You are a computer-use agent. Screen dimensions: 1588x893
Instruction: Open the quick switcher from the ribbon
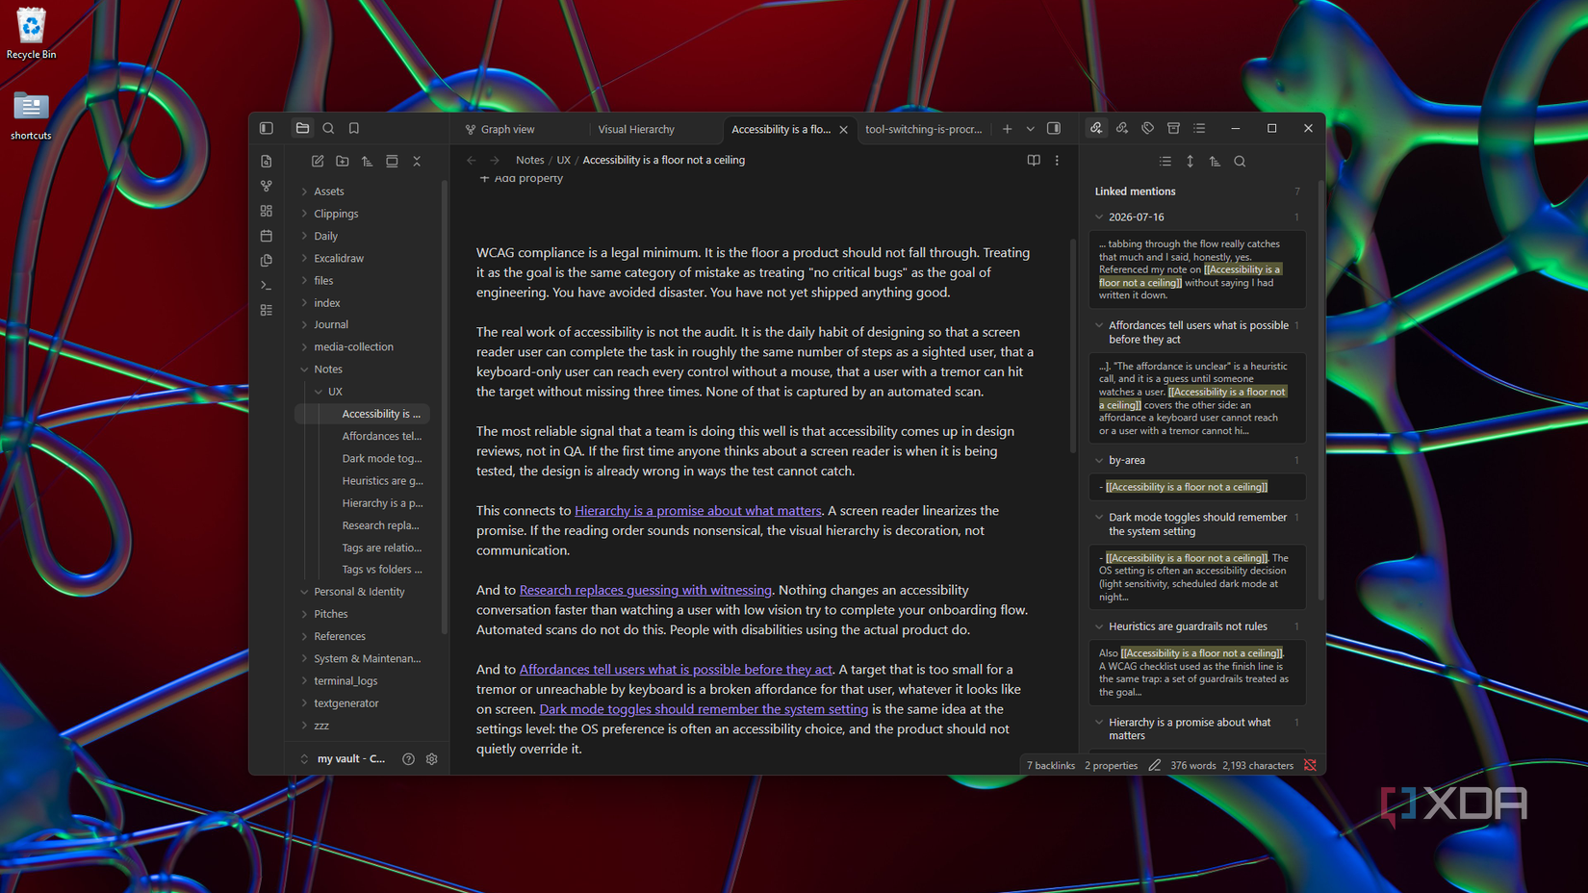(x=267, y=161)
